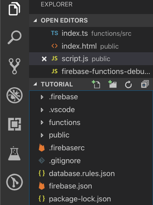The width and height of the screenshot is (153, 205).
Task: Open the Extensions view icon
Action: click(15, 124)
